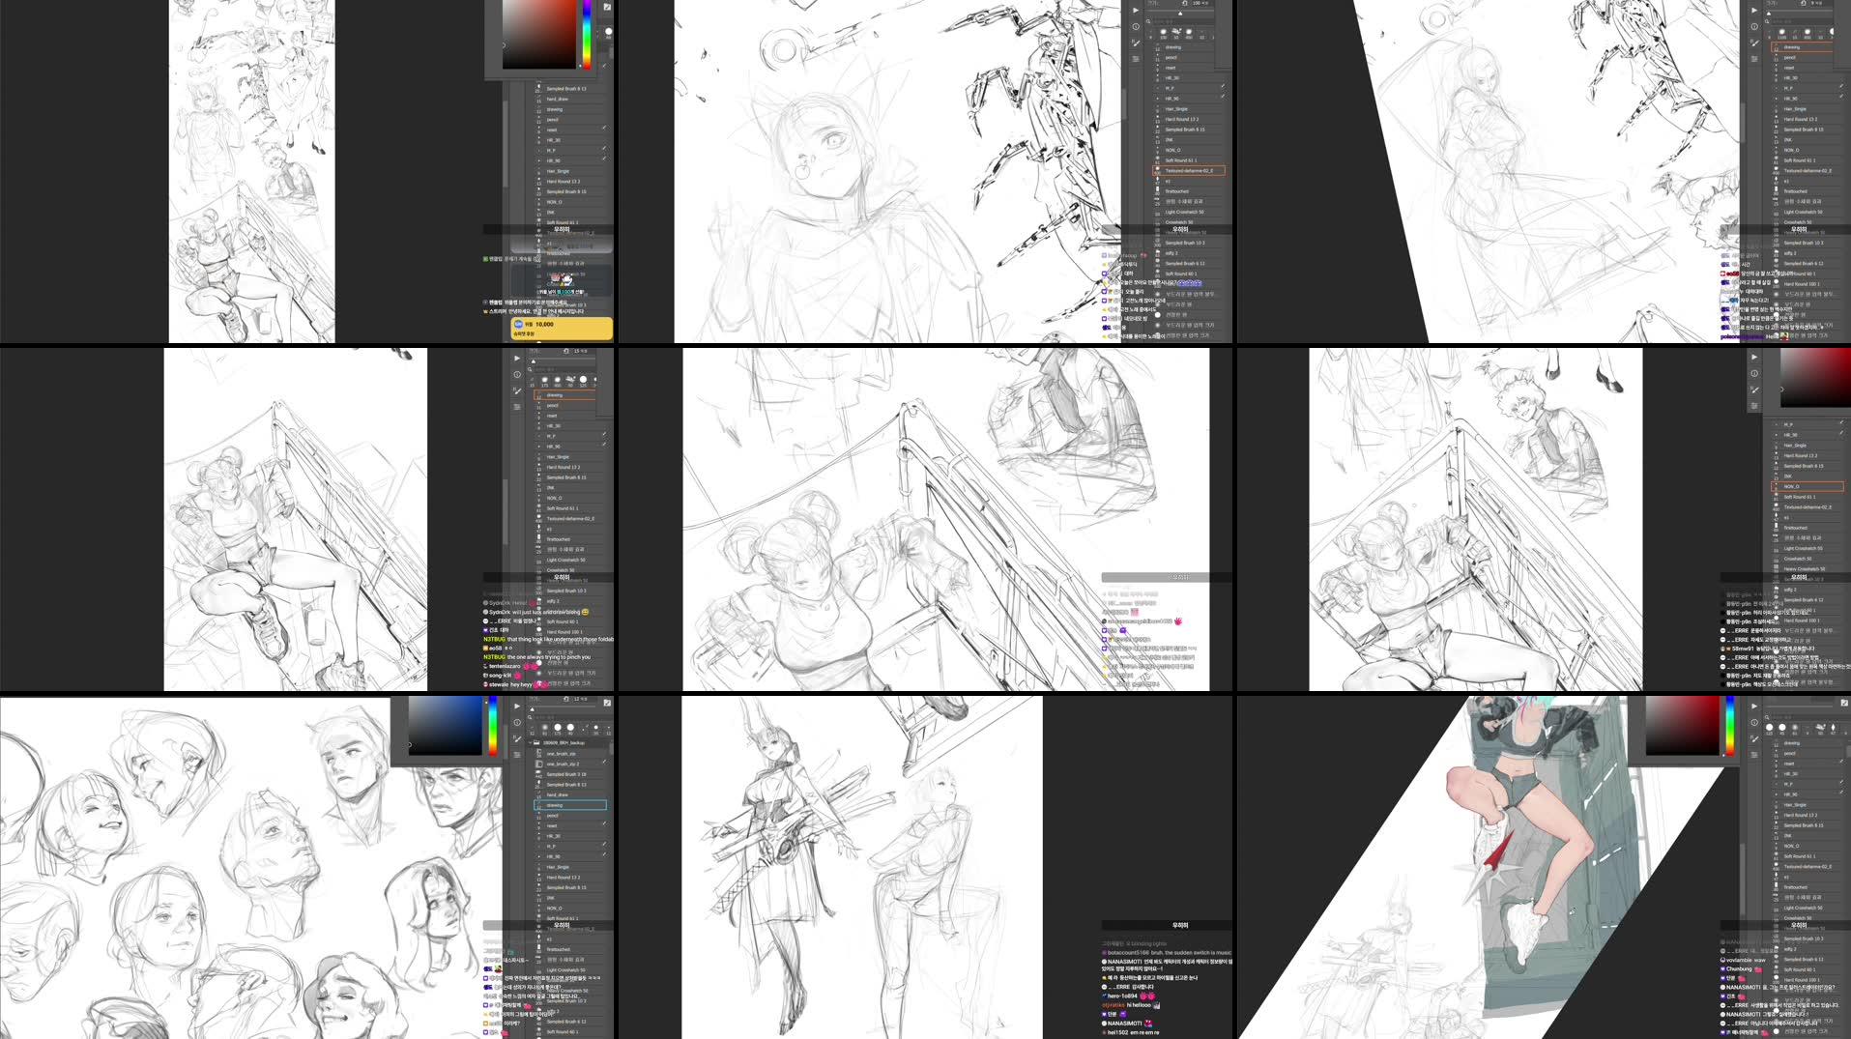Click the 175-size brush tip thumbnail
This screenshot has height=1039, width=1851.
coord(544,380)
